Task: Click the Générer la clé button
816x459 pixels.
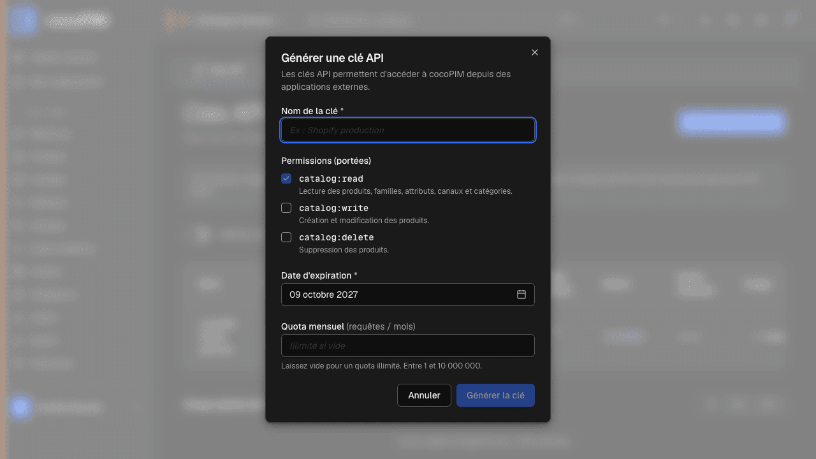Action: [495, 395]
